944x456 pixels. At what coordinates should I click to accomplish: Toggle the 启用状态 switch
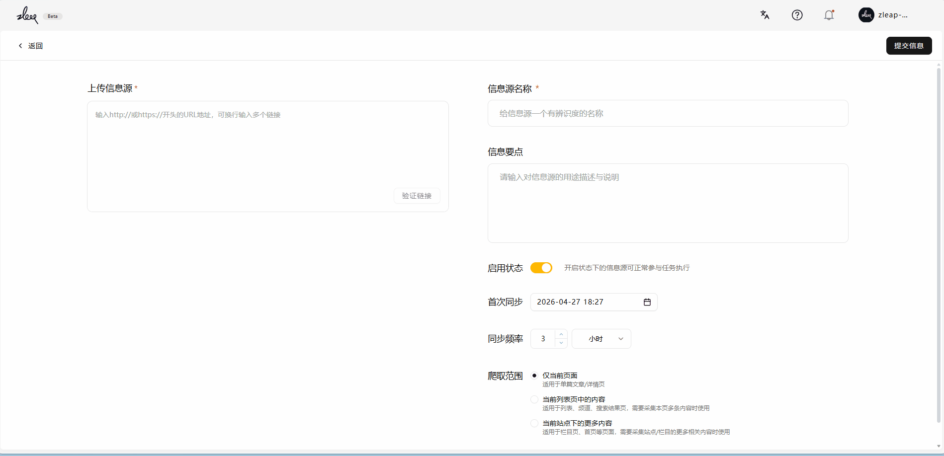click(541, 268)
